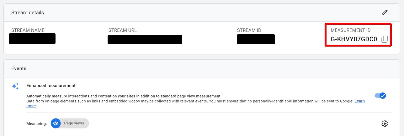Click the MEASUREMENT ID label
404x136 pixels.
coord(350,30)
